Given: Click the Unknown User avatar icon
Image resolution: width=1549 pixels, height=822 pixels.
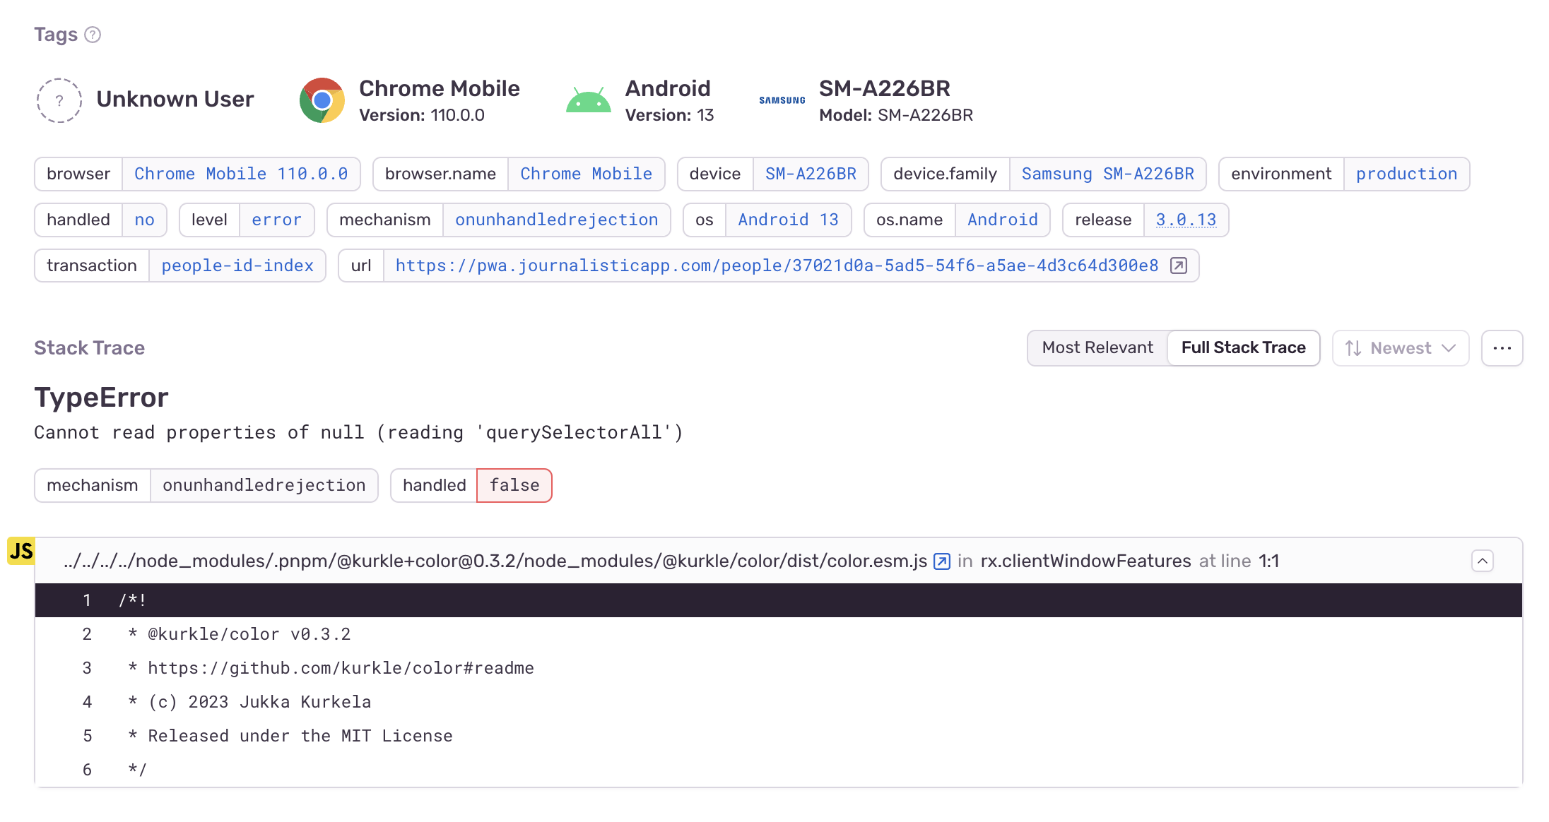Looking at the screenshot, I should 59,100.
